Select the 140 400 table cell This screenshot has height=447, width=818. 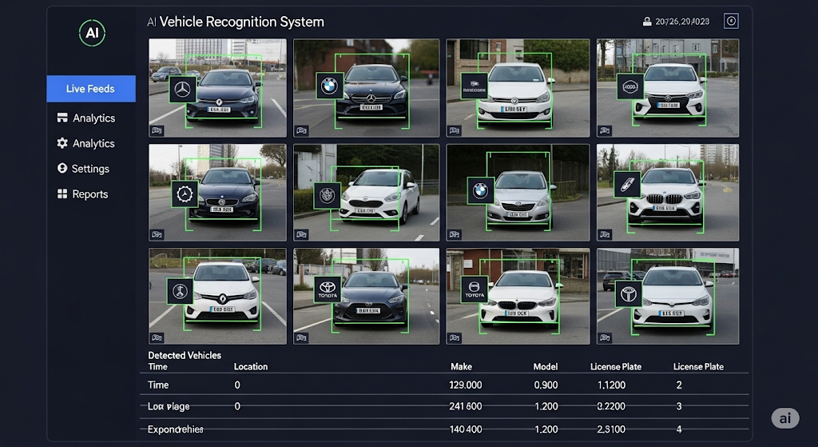[466, 429]
